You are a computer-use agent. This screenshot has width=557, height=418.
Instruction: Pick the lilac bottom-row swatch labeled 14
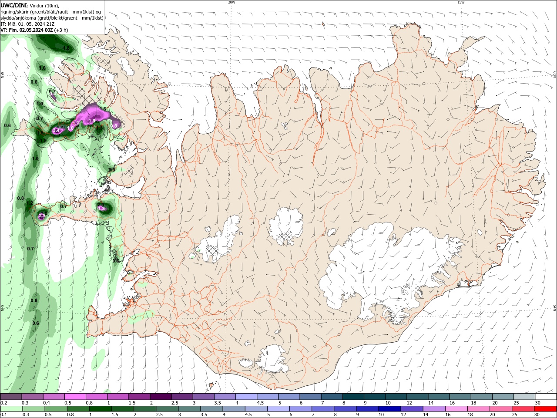[434, 409]
